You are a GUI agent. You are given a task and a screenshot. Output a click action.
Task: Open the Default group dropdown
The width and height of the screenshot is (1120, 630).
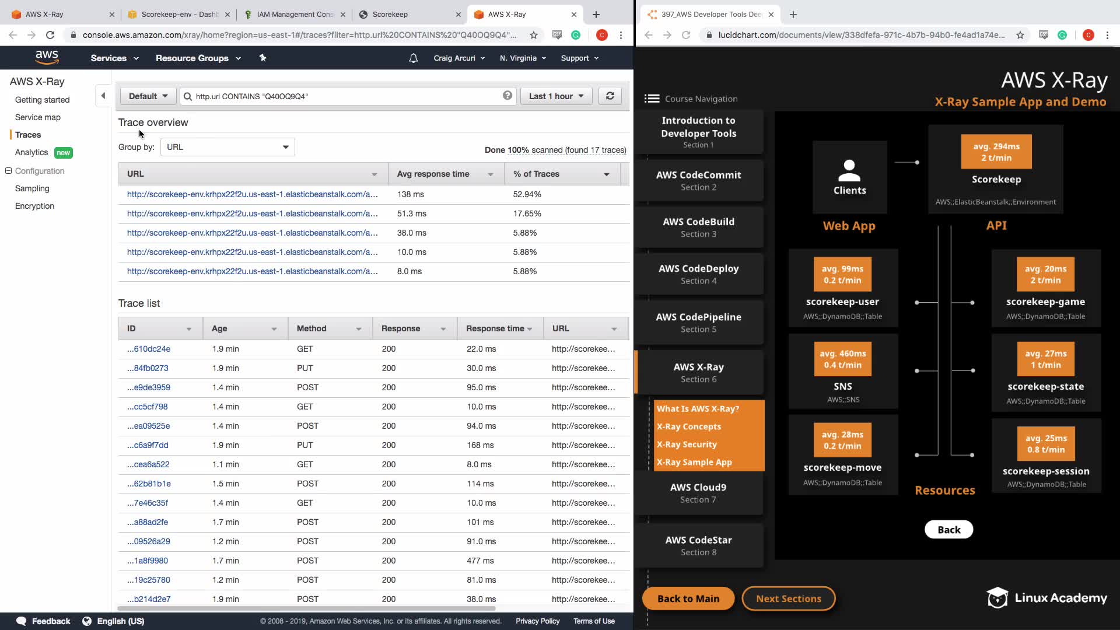click(148, 96)
